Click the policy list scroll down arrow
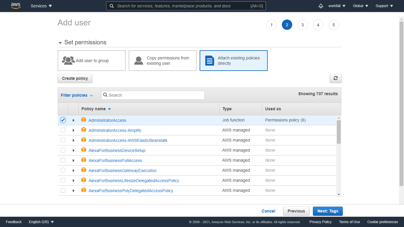Screen dimensions: 404x227 (x=339, y=194)
